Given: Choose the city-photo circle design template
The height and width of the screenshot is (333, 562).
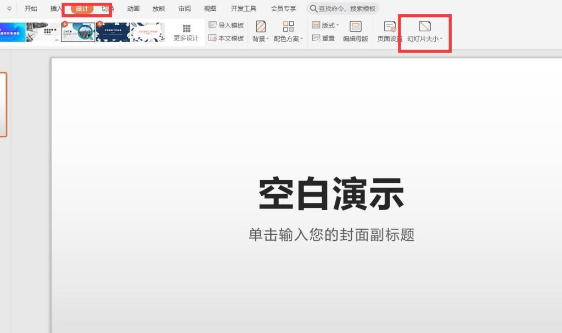Looking at the screenshot, I should pyautogui.click(x=78, y=32).
